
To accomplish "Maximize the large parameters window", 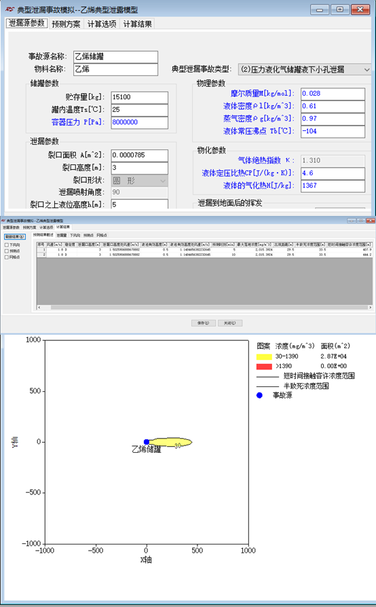I will point(339,10).
